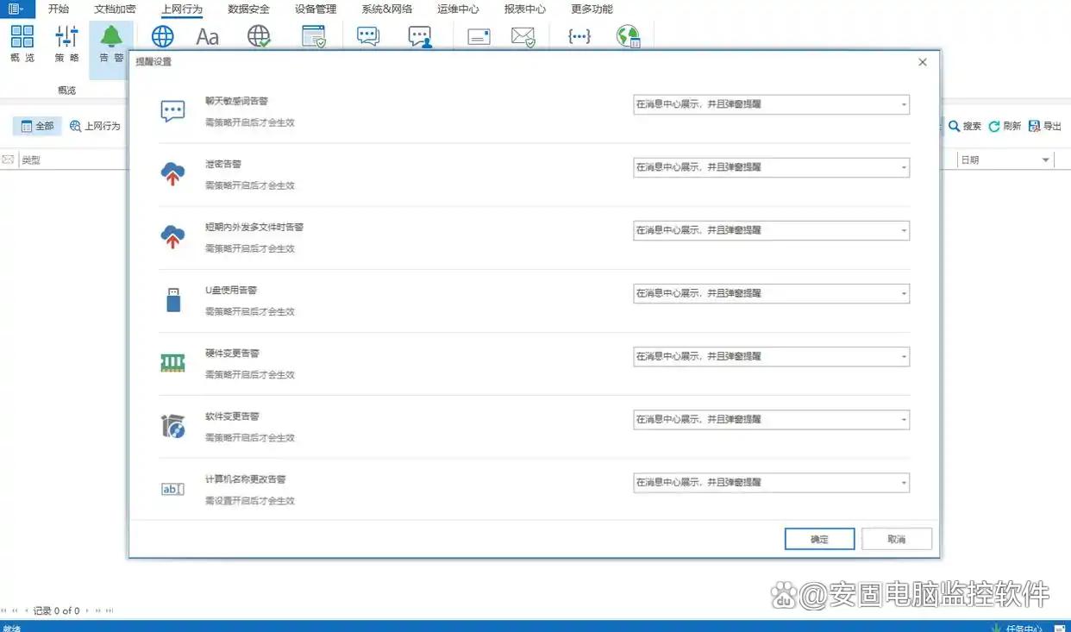Screen dimensions: 1071x632
Task: Switch to the 报表中心 tab
Action: 525,9
